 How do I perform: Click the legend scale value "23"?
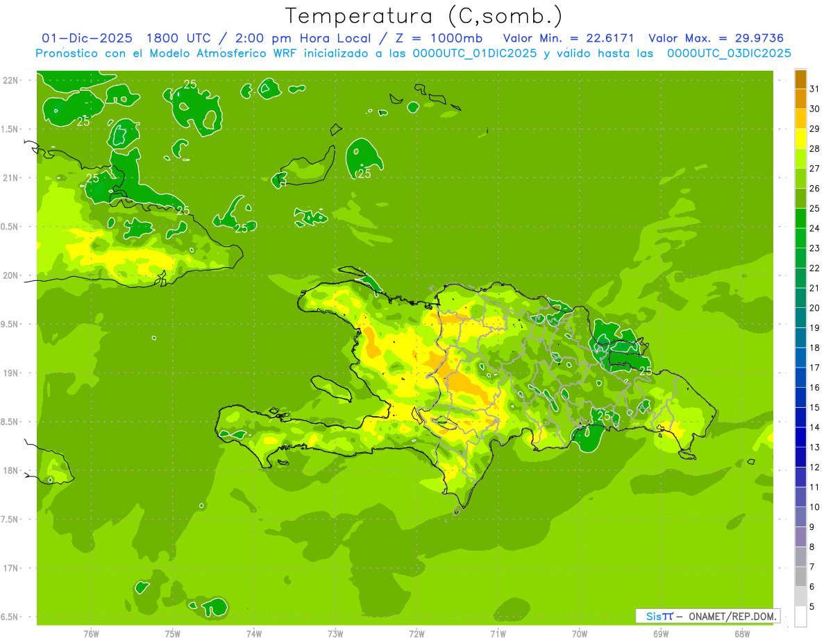tap(814, 248)
